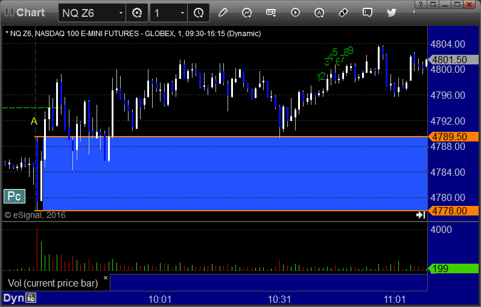This screenshot has height=307, width=481.
Task: Share chart via Twitter bird icon
Action: pyautogui.click(x=392, y=13)
